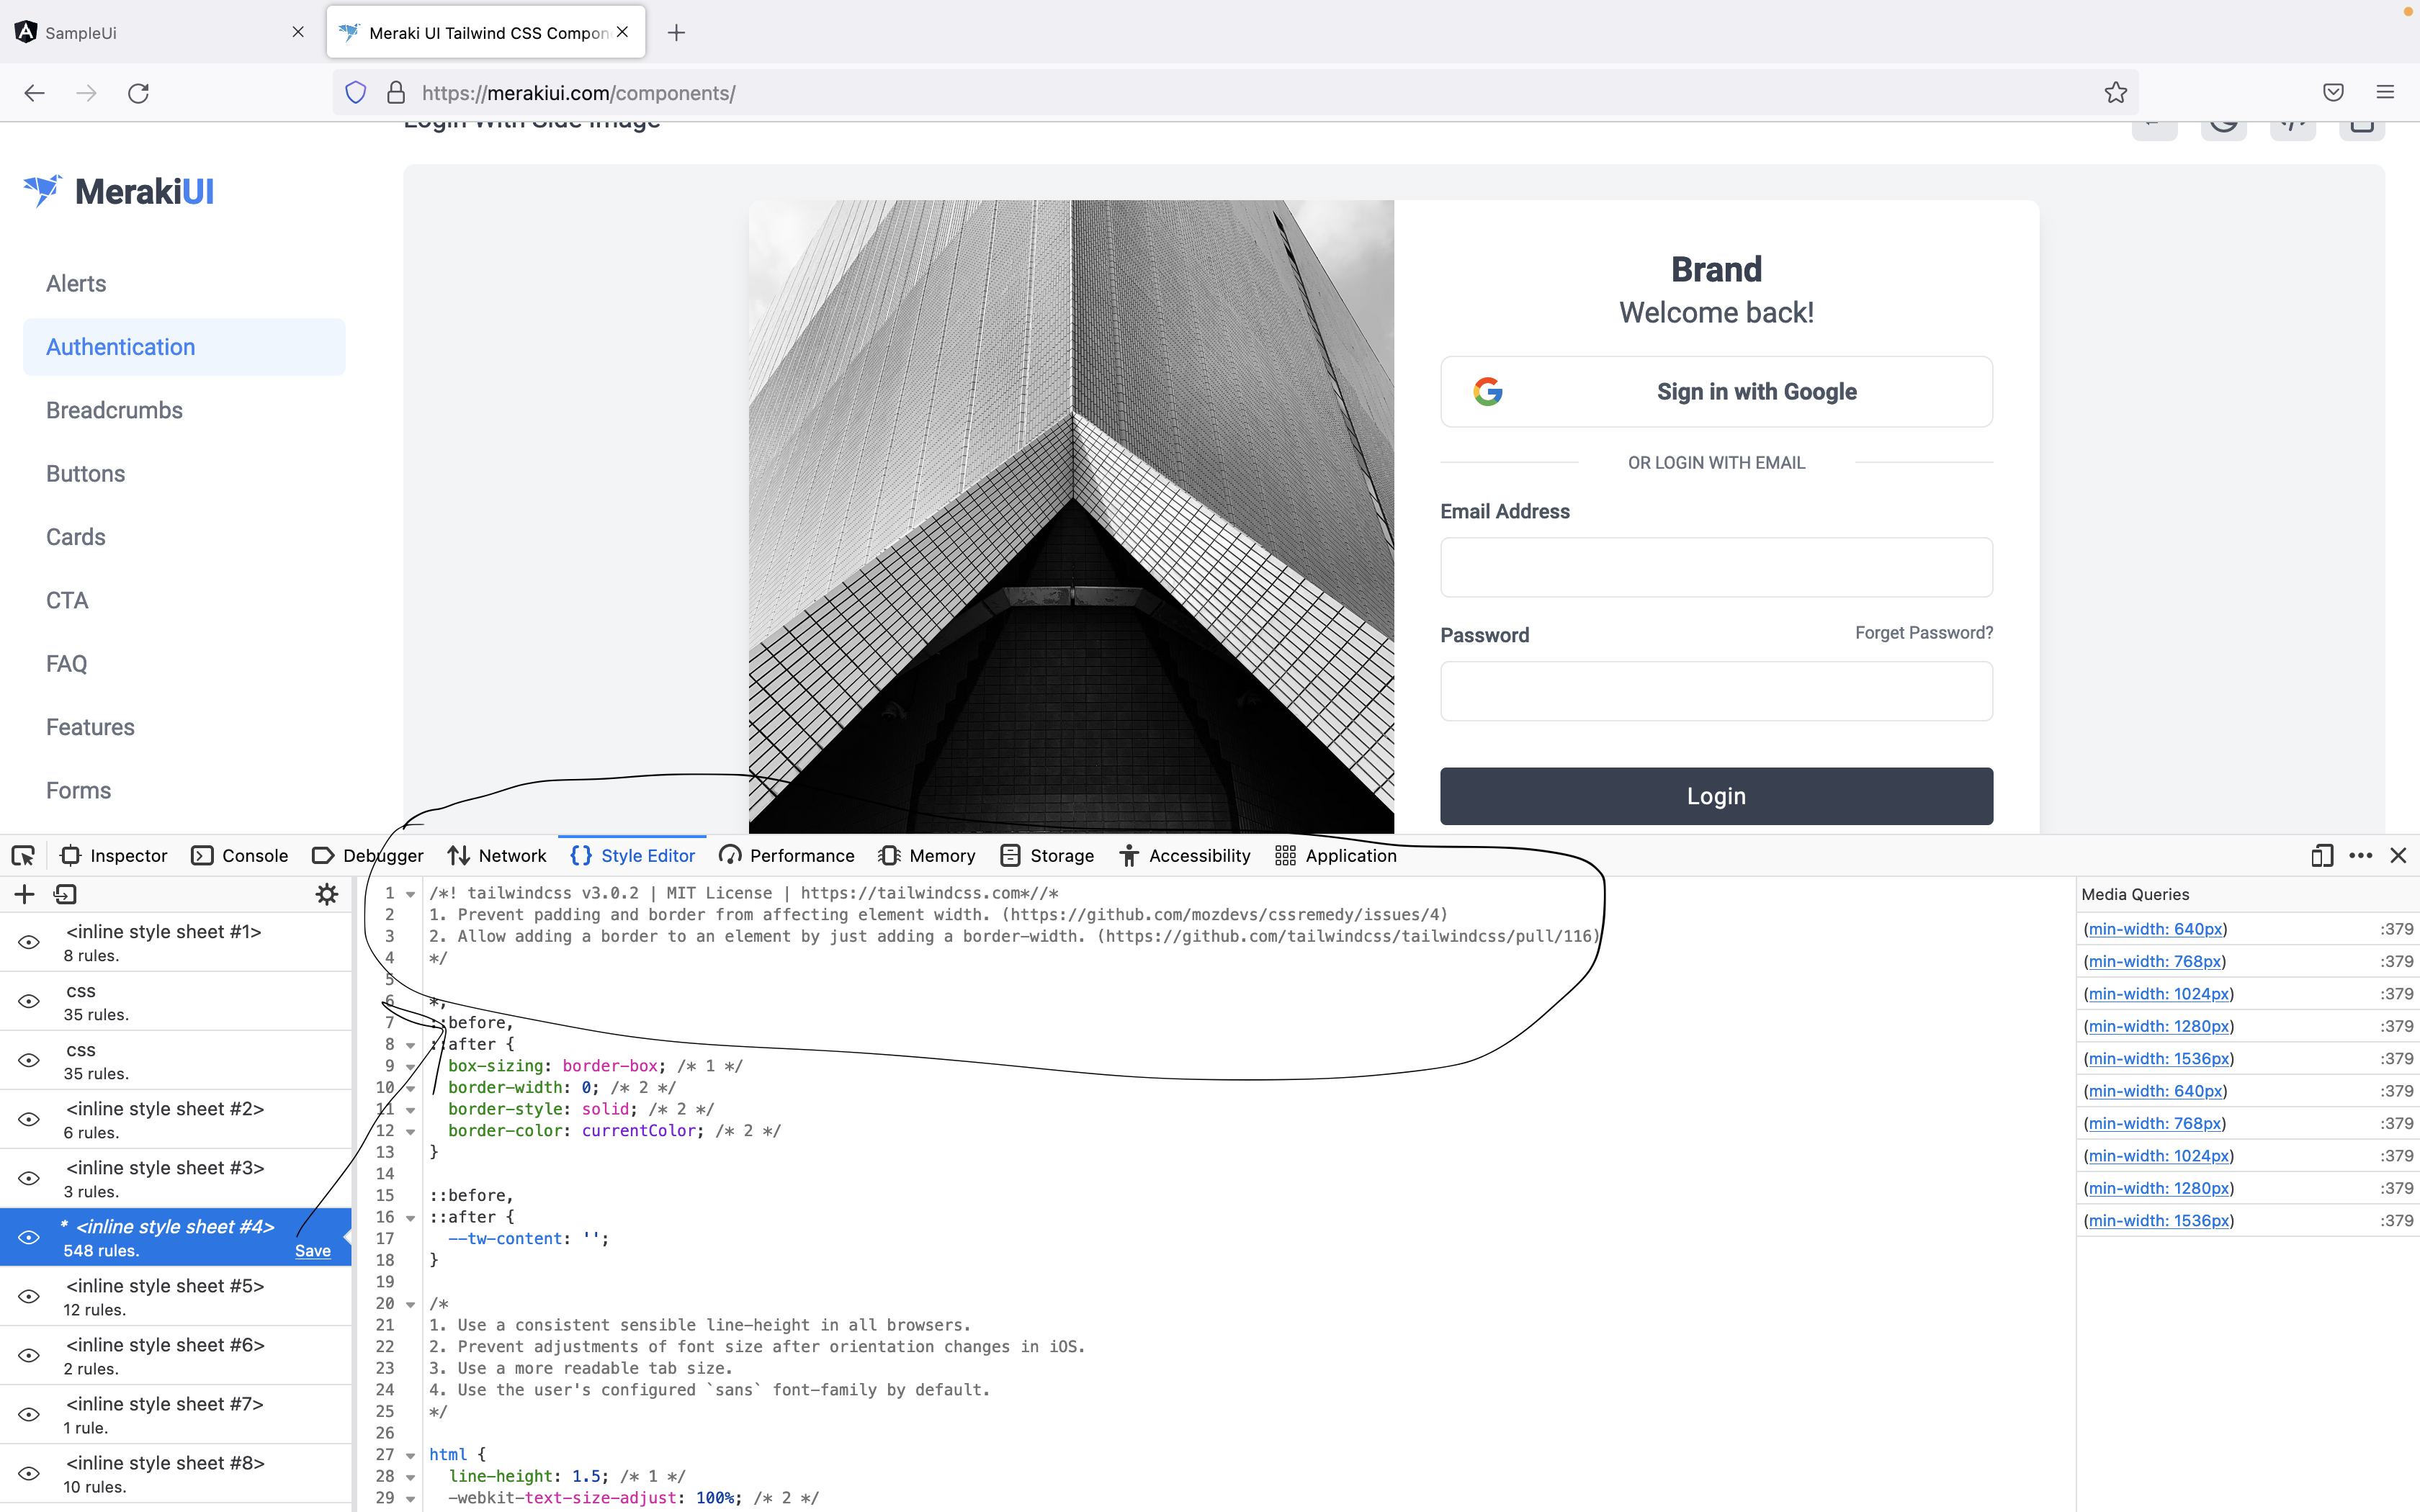Collapse the code fold at line 9
This screenshot has width=2420, height=1512.
point(410,1067)
